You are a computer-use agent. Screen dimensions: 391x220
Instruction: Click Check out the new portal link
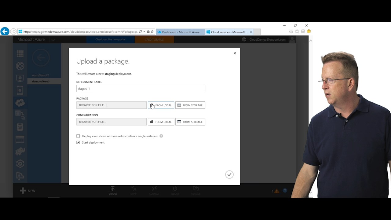[x=110, y=39]
